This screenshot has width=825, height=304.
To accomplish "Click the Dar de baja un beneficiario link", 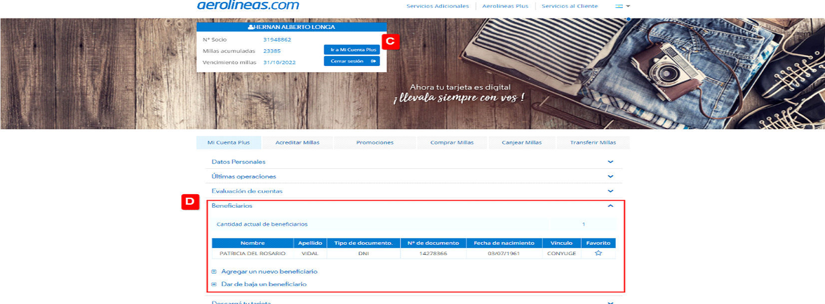I will 264,284.
